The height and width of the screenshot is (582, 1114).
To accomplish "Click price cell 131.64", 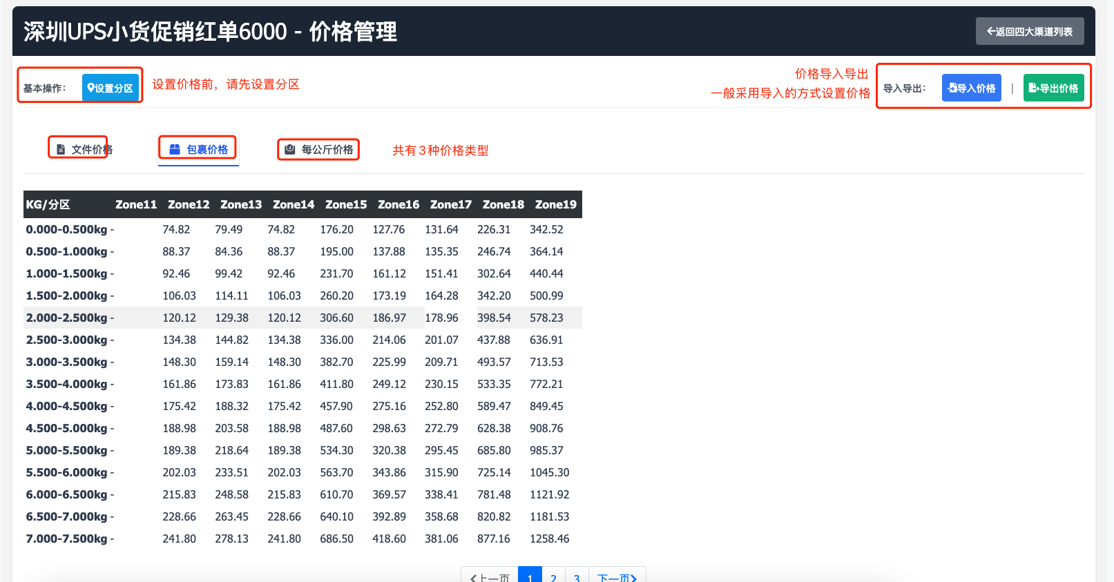I will tap(441, 229).
